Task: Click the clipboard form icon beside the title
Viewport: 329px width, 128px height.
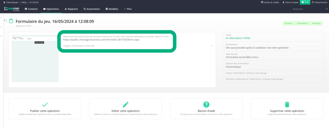Action: tap(11, 21)
